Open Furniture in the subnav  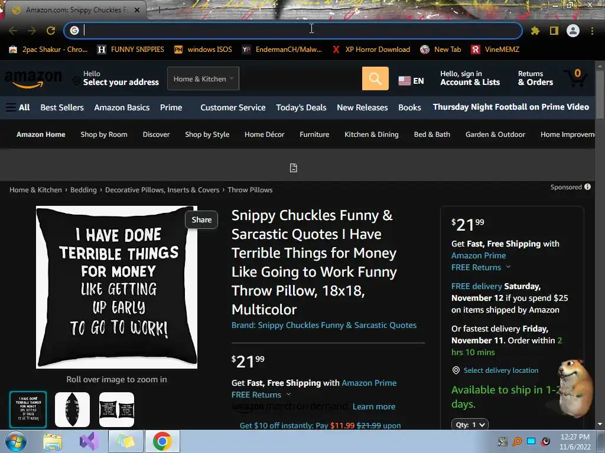pos(314,134)
